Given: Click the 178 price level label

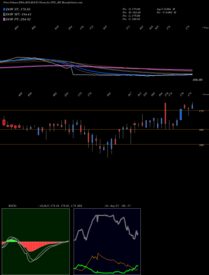Looking at the screenshot, I should pos(201,111).
